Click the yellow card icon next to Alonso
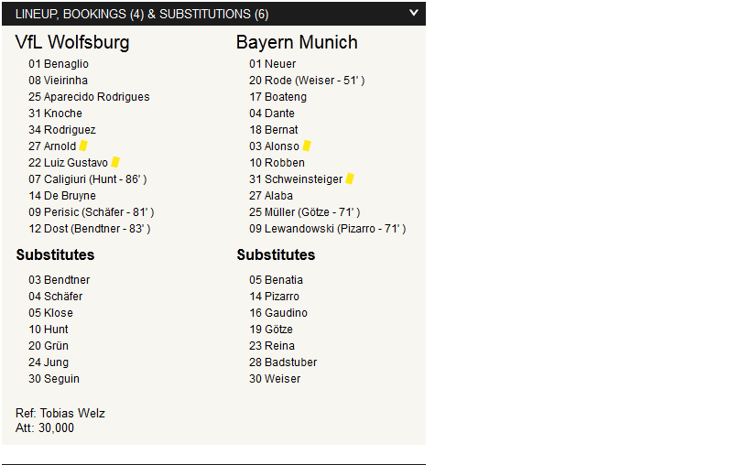The image size is (750, 465). [x=307, y=146]
